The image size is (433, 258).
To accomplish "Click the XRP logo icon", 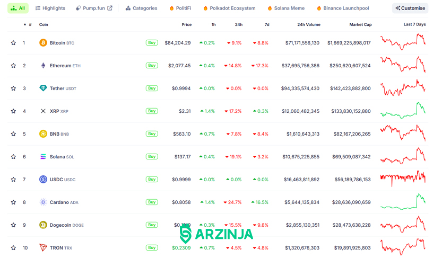I will 43,111.
